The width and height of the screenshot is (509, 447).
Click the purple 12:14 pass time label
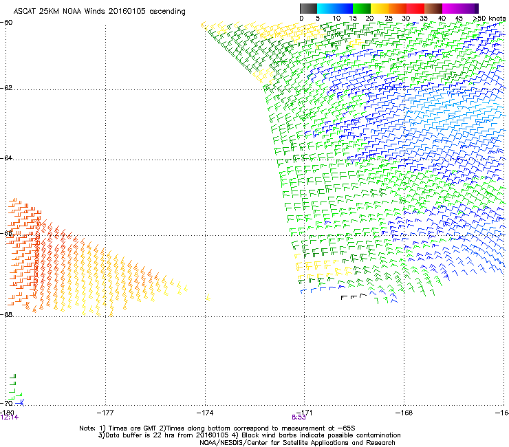[x=10, y=417]
